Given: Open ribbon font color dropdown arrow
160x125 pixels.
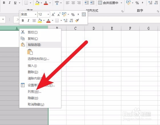Looking at the screenshot, I should click(50, 3).
